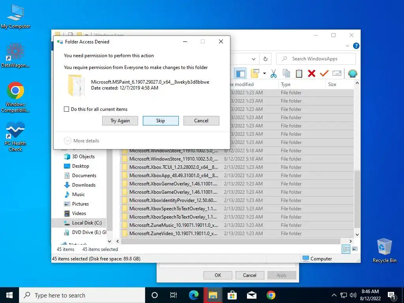Image resolution: width=404 pixels, height=303 pixels.
Task: Open Microsoft Store from the taskbar
Action: pos(232,295)
